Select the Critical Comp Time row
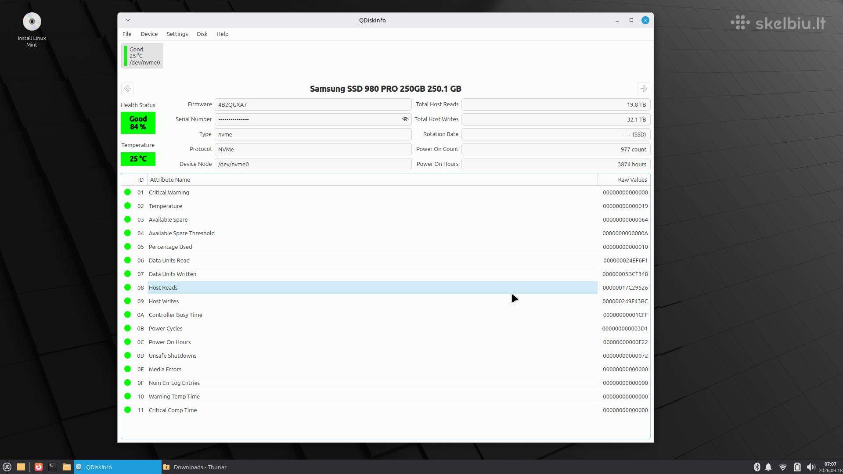 coord(385,410)
